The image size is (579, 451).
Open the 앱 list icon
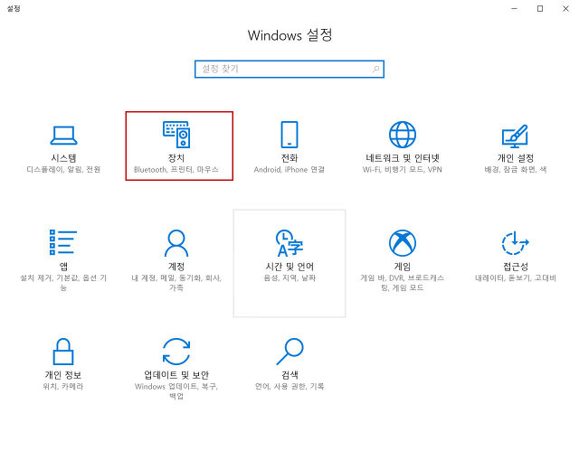pyautogui.click(x=63, y=242)
